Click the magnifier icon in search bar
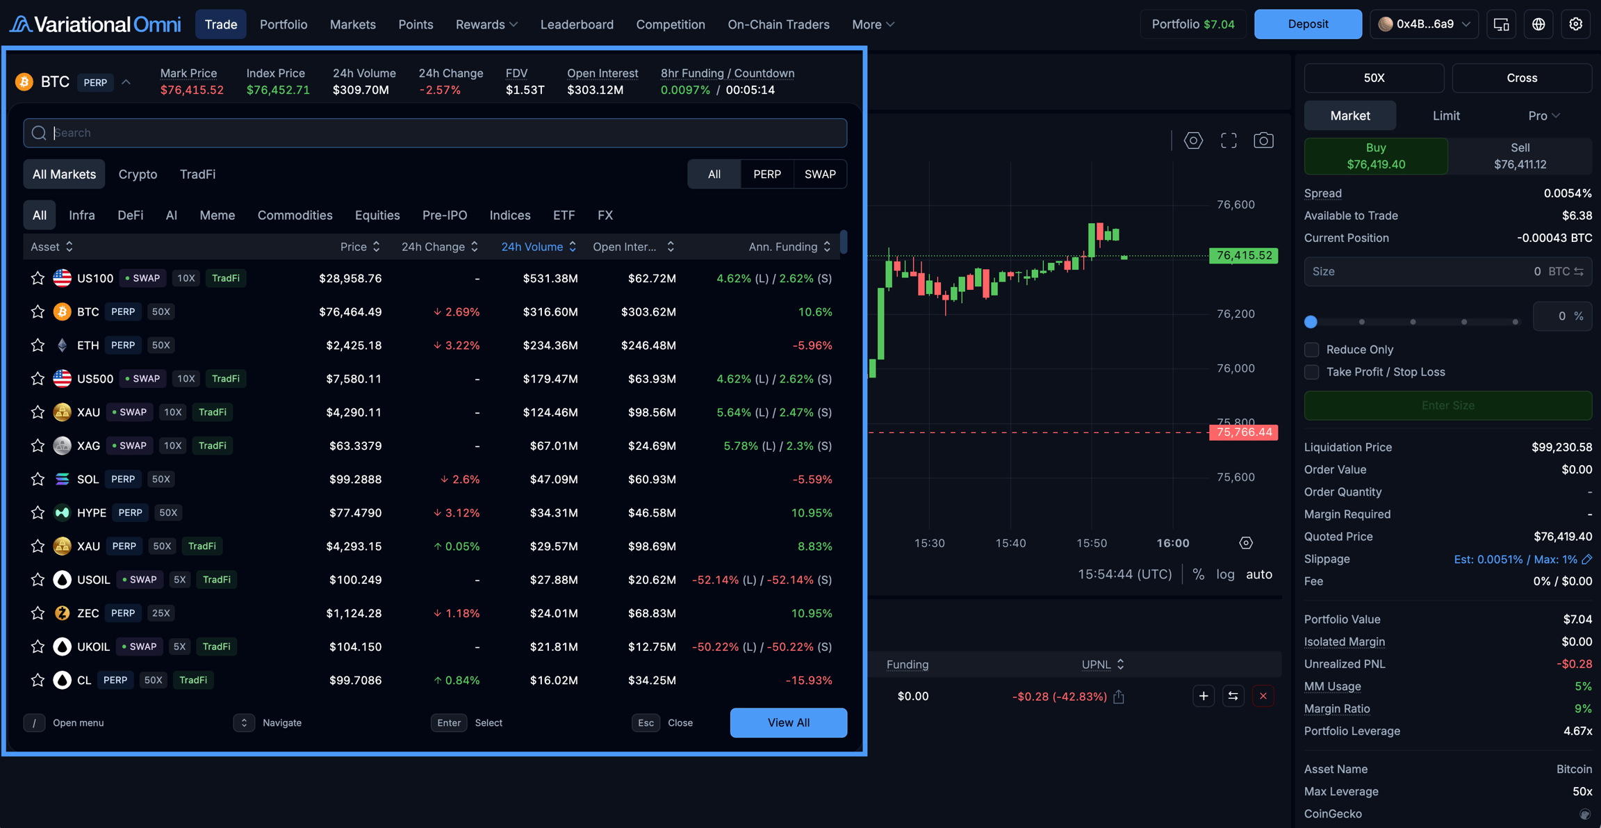 [39, 133]
